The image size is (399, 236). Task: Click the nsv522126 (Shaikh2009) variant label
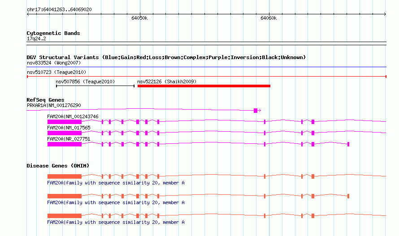click(167, 82)
